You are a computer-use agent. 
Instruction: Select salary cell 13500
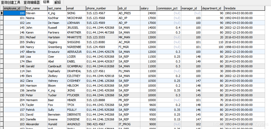pos(148,32)
